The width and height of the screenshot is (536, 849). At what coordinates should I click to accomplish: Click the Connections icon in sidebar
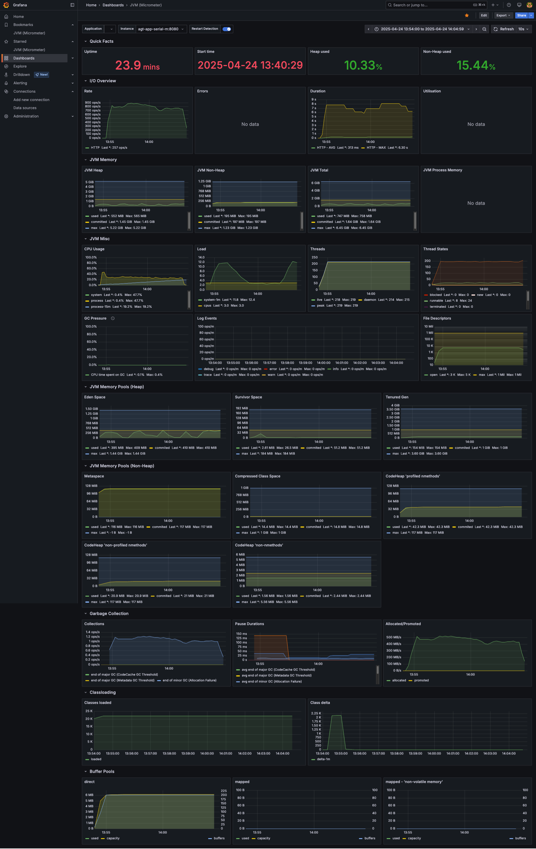(6, 91)
